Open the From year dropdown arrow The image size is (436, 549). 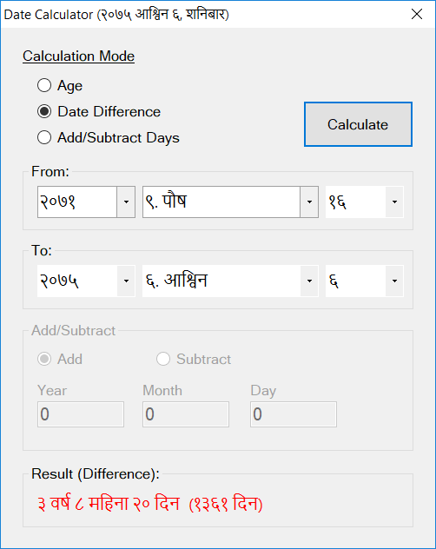[x=126, y=202]
